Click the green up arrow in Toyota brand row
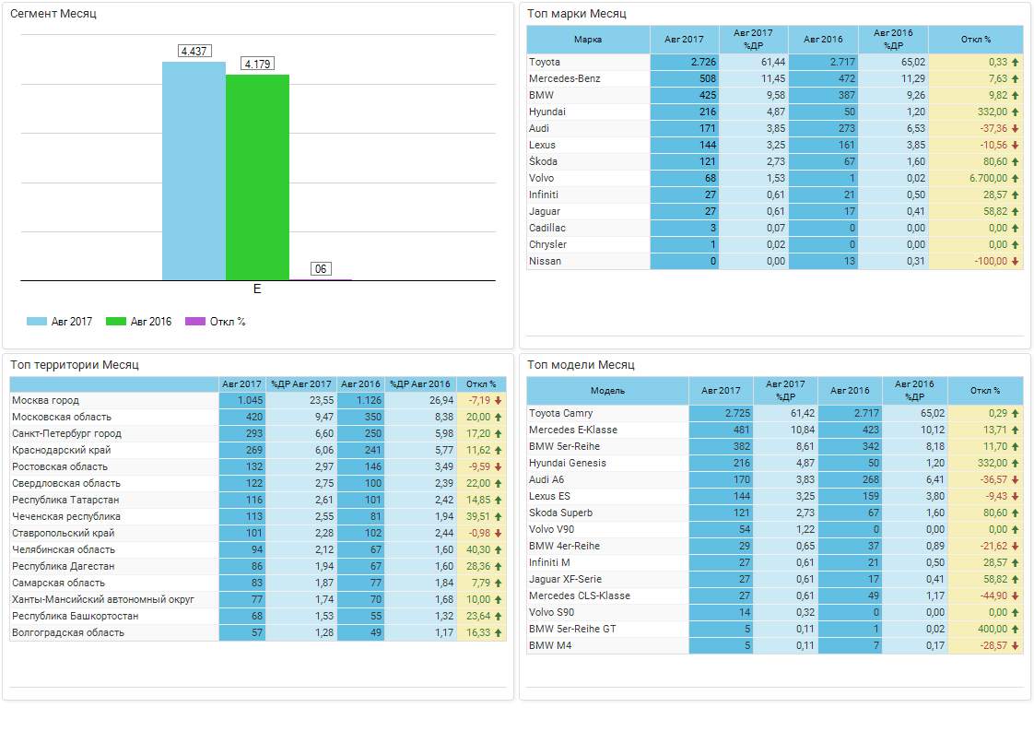 (1015, 62)
